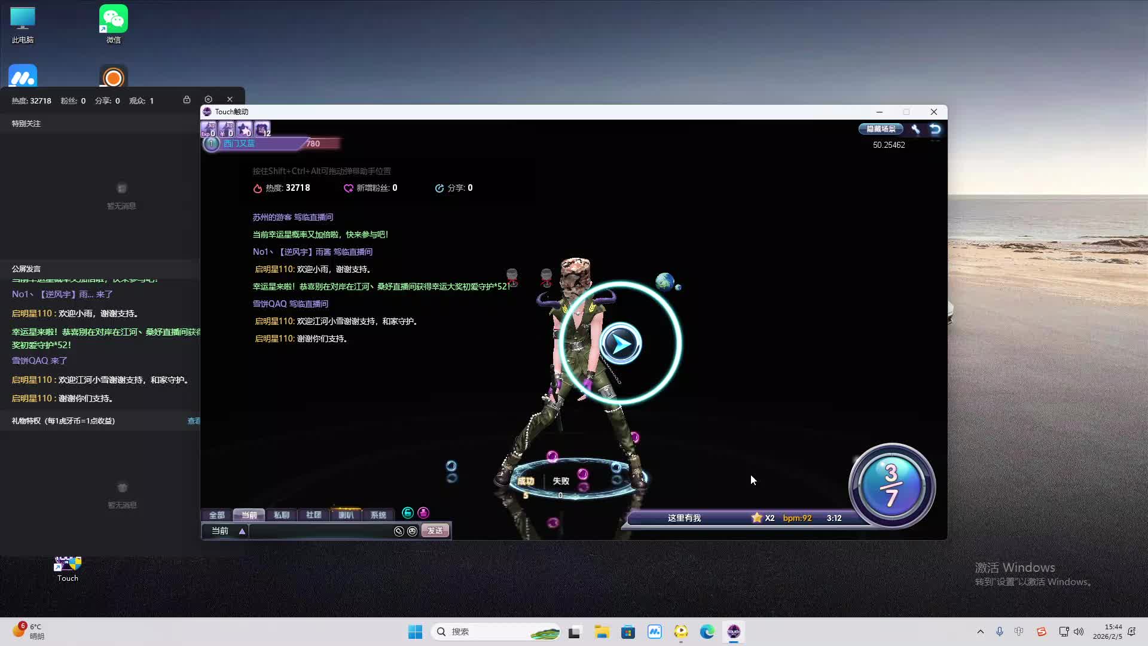This screenshot has height=646, width=1148.
Task: Toggle 隐藏场景 to hide the scene
Action: pos(881,129)
